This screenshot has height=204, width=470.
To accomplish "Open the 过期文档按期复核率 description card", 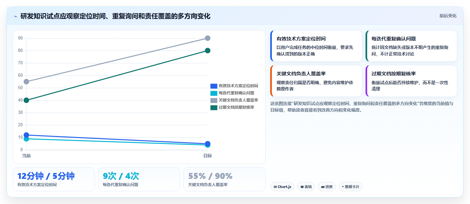I will [x=411, y=81].
